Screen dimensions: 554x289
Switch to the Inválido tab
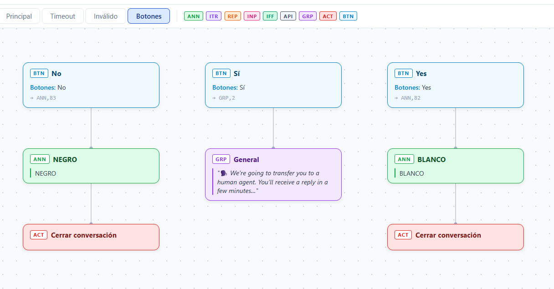[106, 16]
